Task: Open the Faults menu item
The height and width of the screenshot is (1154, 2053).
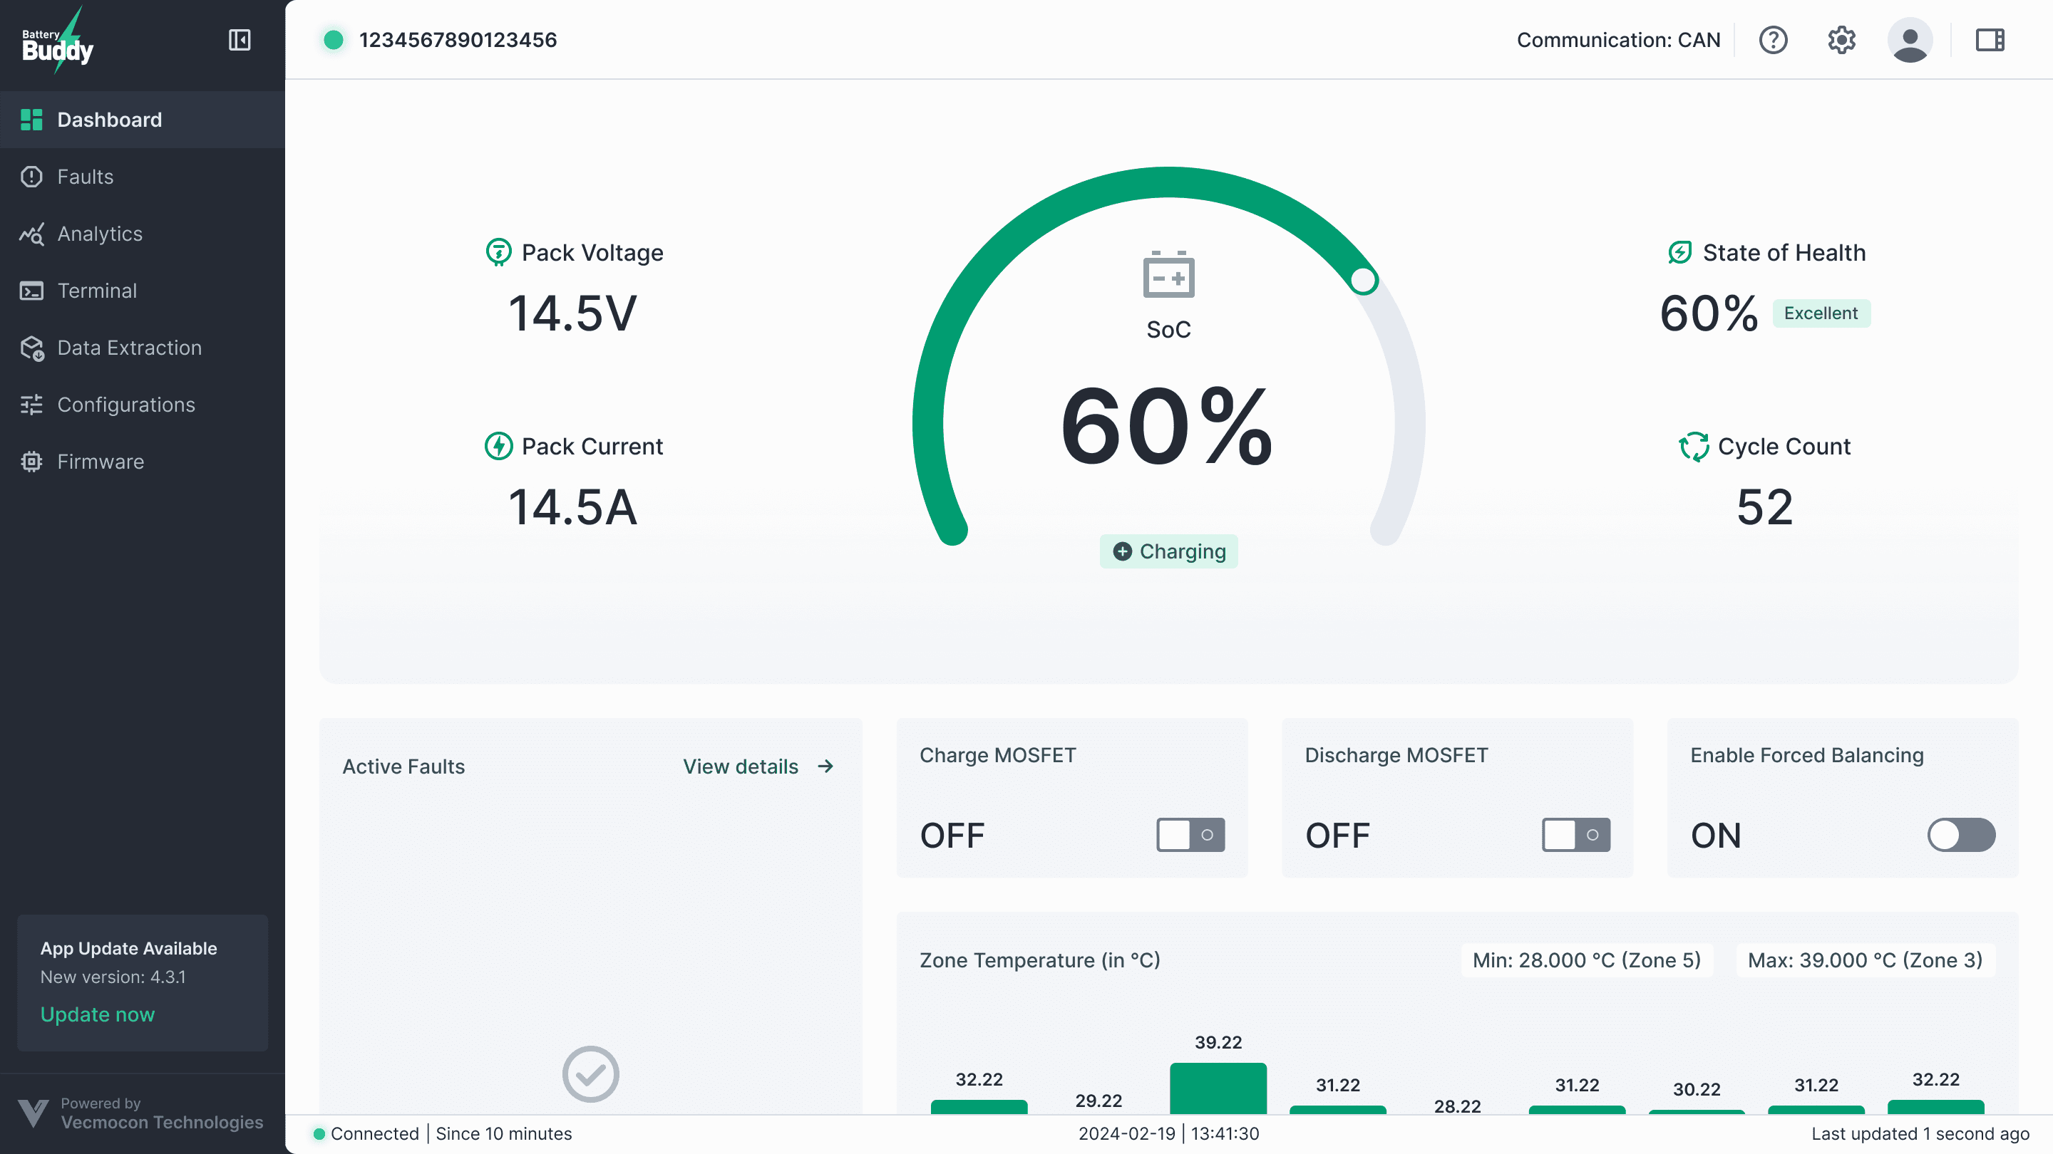Action: coord(86,177)
